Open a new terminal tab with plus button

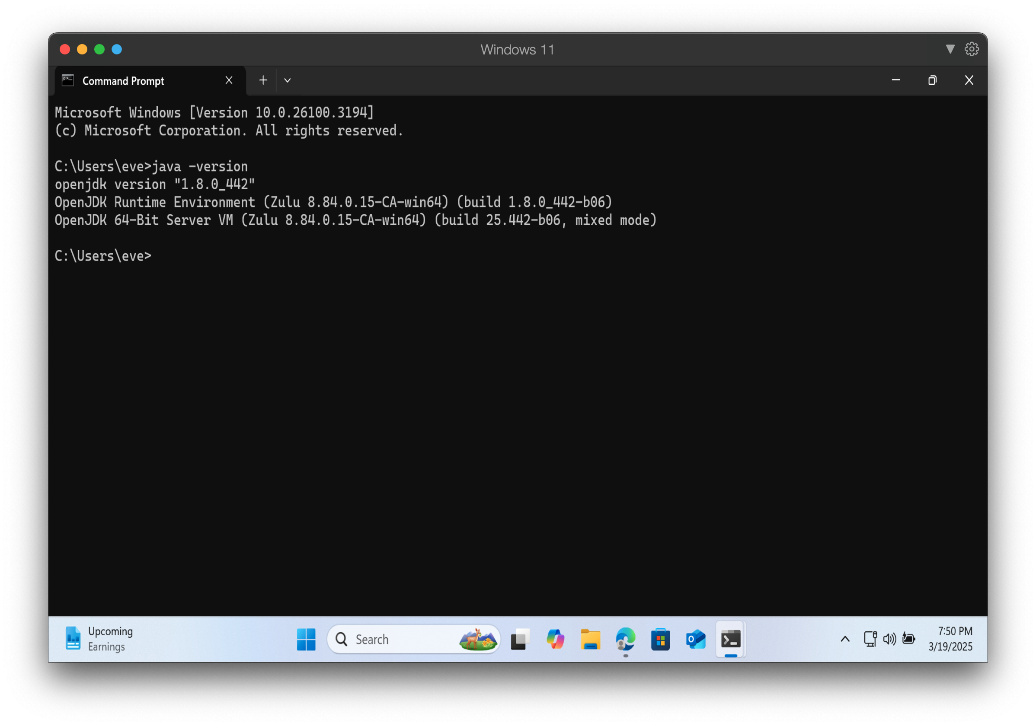[x=263, y=80]
